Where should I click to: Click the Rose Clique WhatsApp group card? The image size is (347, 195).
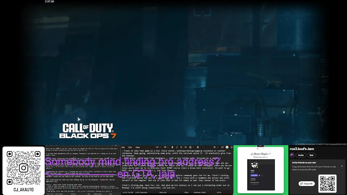point(261,170)
